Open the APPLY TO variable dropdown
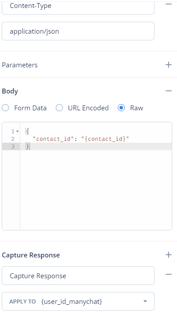 pos(78,301)
